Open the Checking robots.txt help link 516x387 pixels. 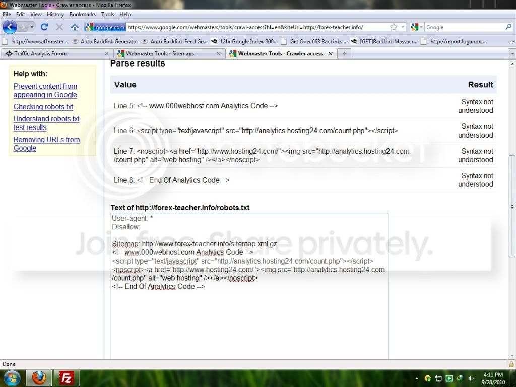click(43, 107)
